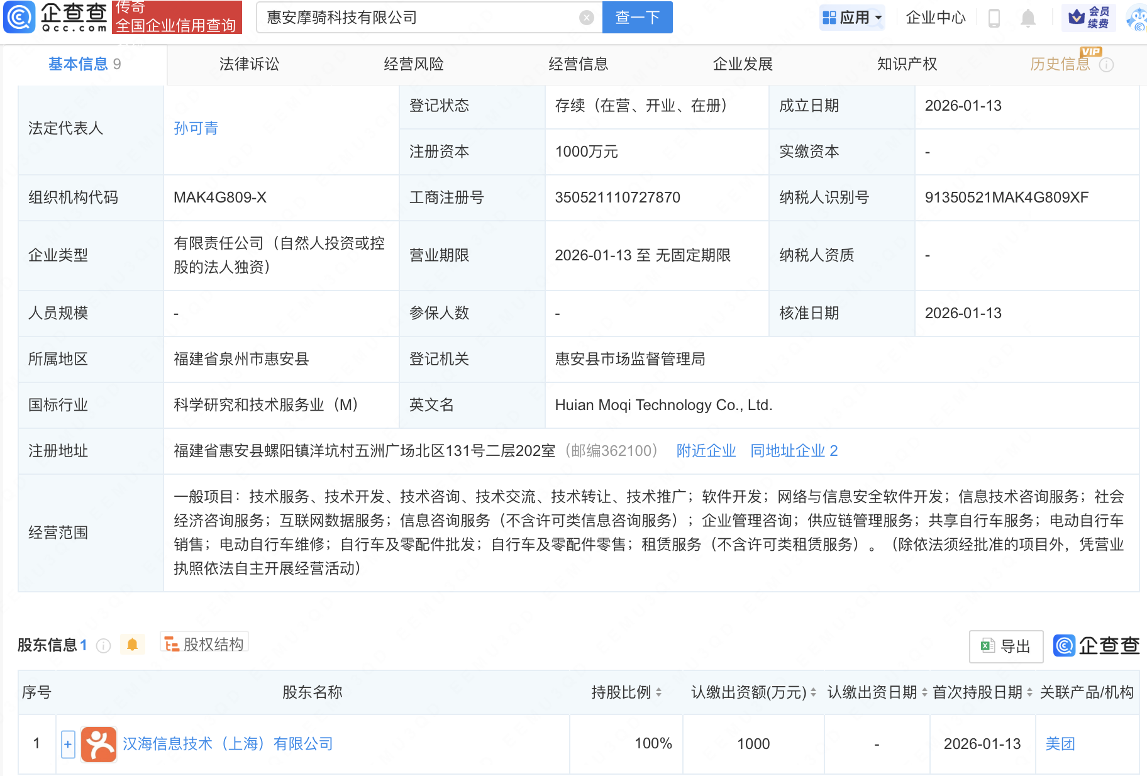The width and height of the screenshot is (1147, 776).
Task: Open the 应用 dropdown menu
Action: (x=852, y=18)
